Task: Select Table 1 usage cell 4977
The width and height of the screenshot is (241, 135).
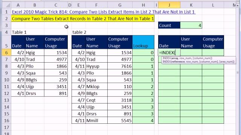Action: [56, 59]
